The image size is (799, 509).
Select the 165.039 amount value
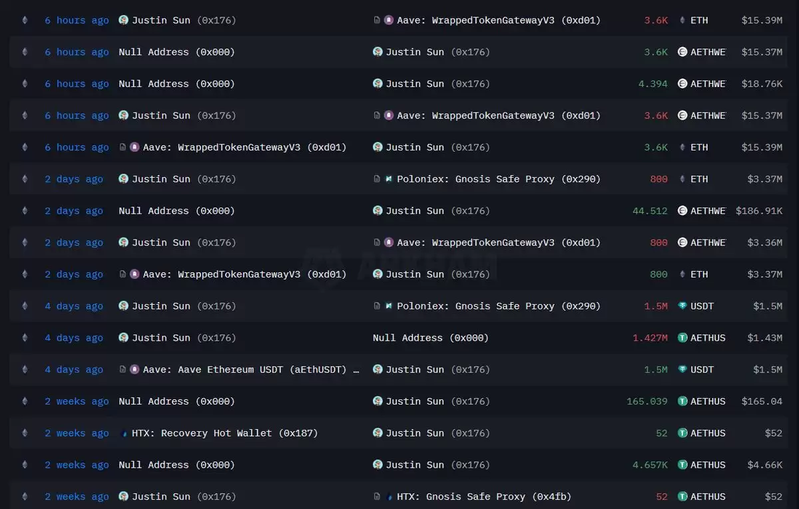pos(647,401)
